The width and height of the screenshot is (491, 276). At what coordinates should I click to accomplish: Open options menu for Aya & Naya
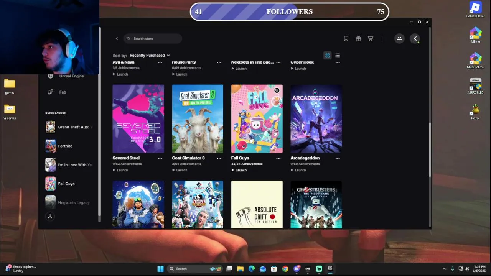(x=160, y=62)
